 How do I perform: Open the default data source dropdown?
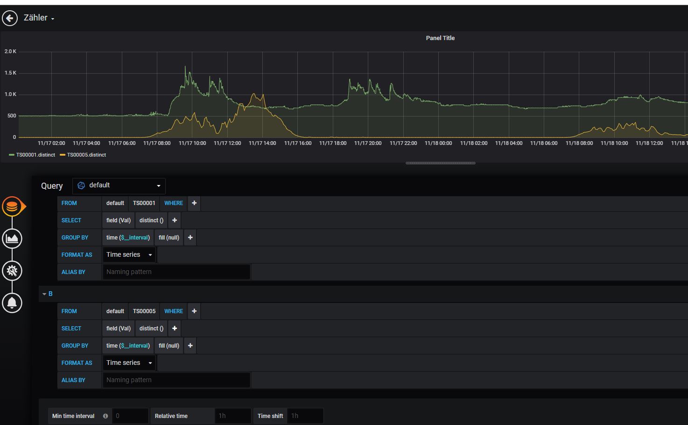[119, 185]
